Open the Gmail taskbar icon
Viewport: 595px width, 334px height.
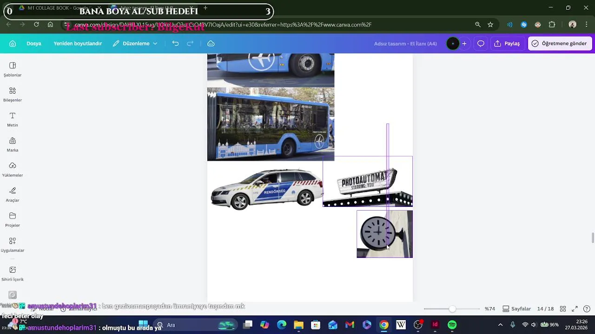coord(350,325)
